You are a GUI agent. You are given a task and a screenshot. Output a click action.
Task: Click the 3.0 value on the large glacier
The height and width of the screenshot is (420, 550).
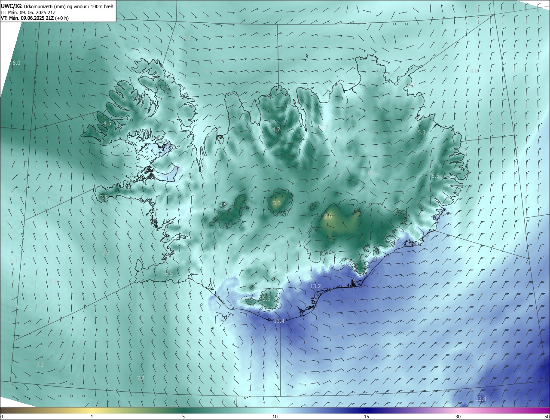328,217
